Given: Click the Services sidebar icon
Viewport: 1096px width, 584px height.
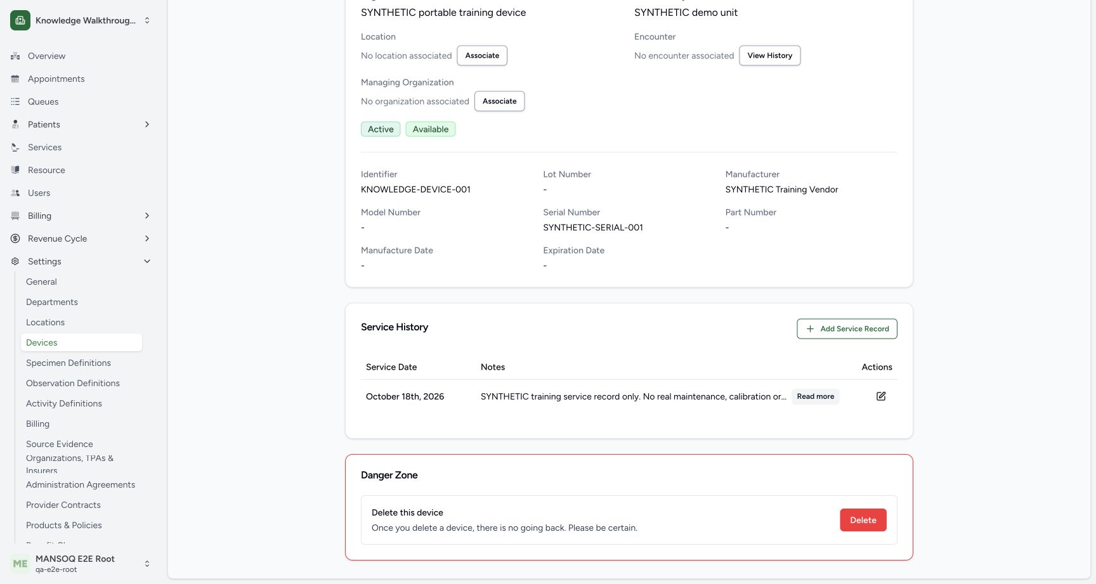Looking at the screenshot, I should click(x=15, y=147).
